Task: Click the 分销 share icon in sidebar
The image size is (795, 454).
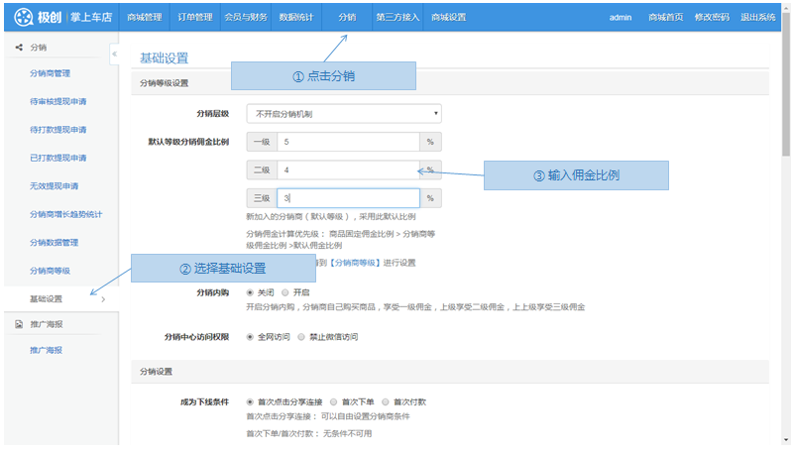Action: tap(19, 48)
